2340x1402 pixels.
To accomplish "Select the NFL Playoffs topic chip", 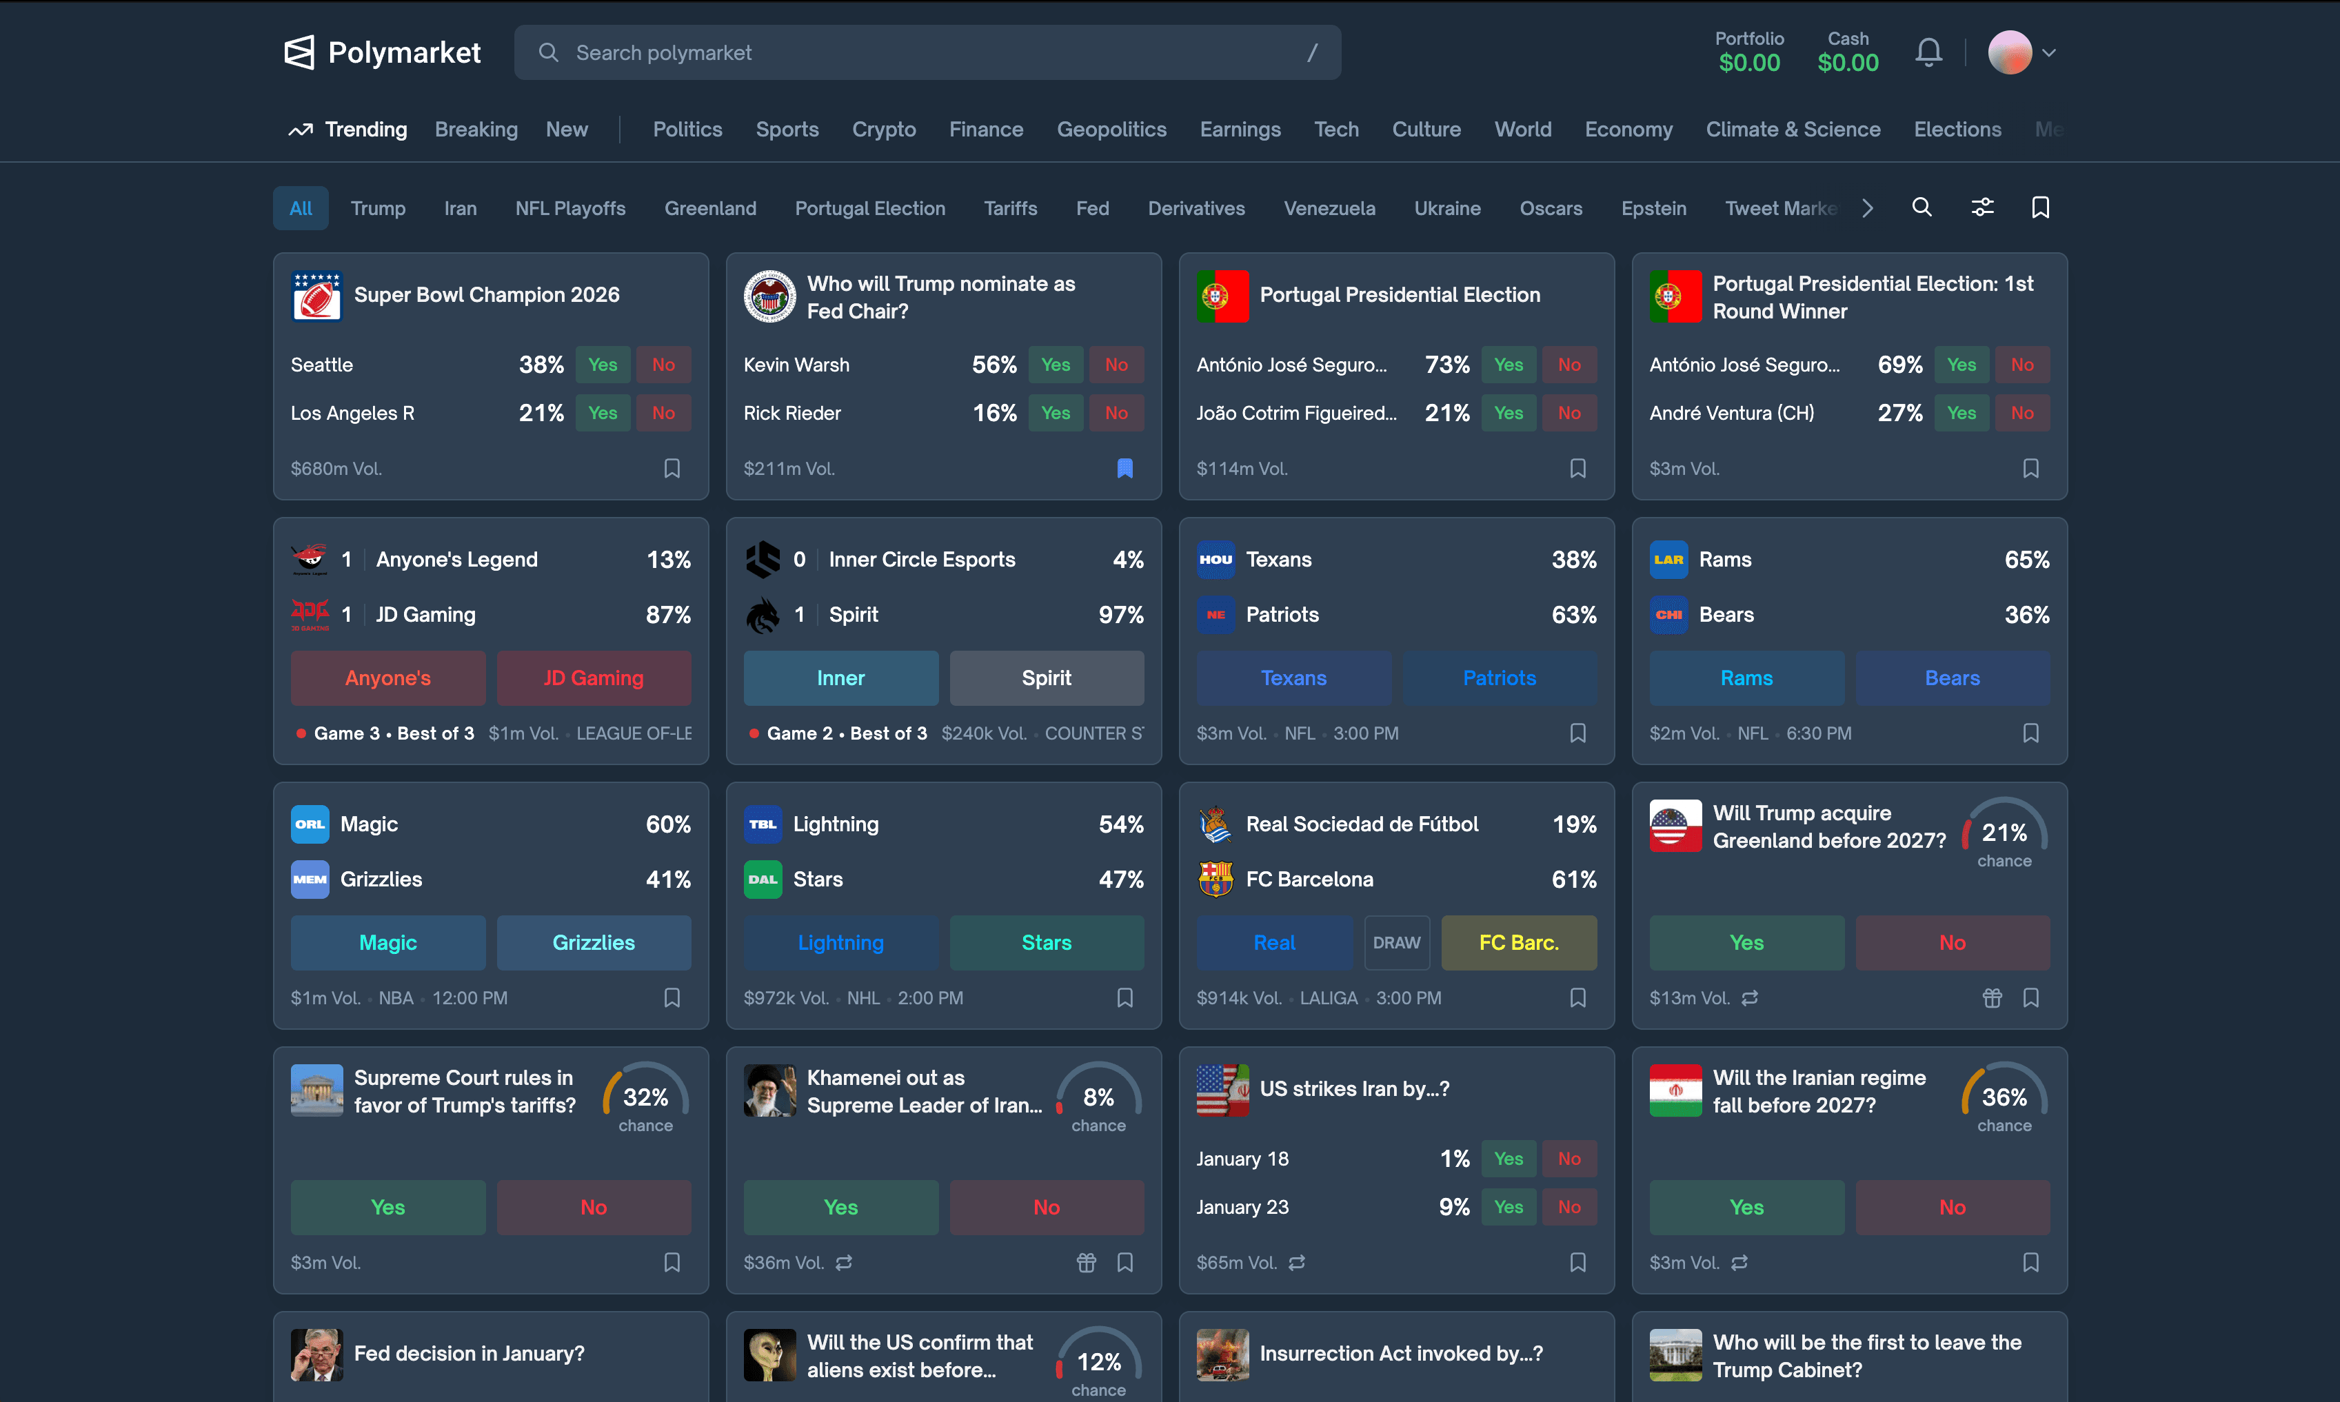I will [569, 209].
